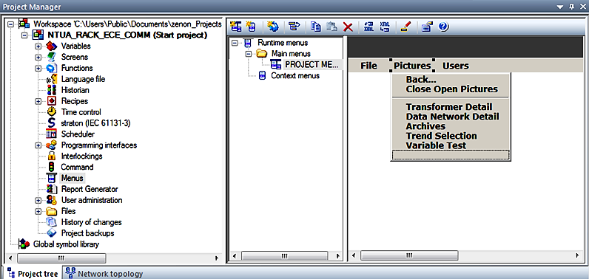589x279 pixels.
Task: Click the Historian icon
Action: pyautogui.click(x=52, y=90)
